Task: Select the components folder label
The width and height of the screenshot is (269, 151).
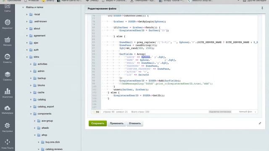Action: point(45,114)
